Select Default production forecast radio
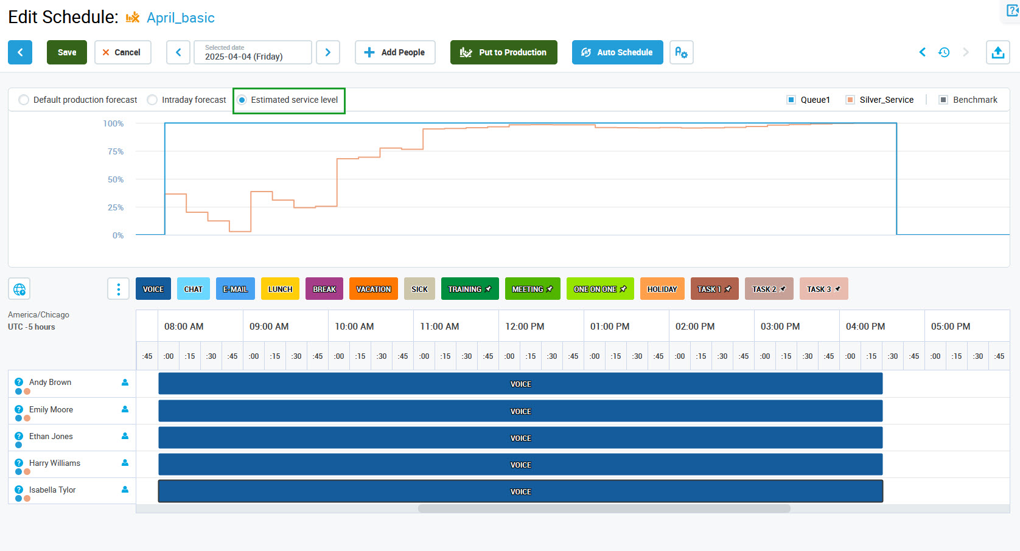This screenshot has height=551, width=1020. (24, 100)
